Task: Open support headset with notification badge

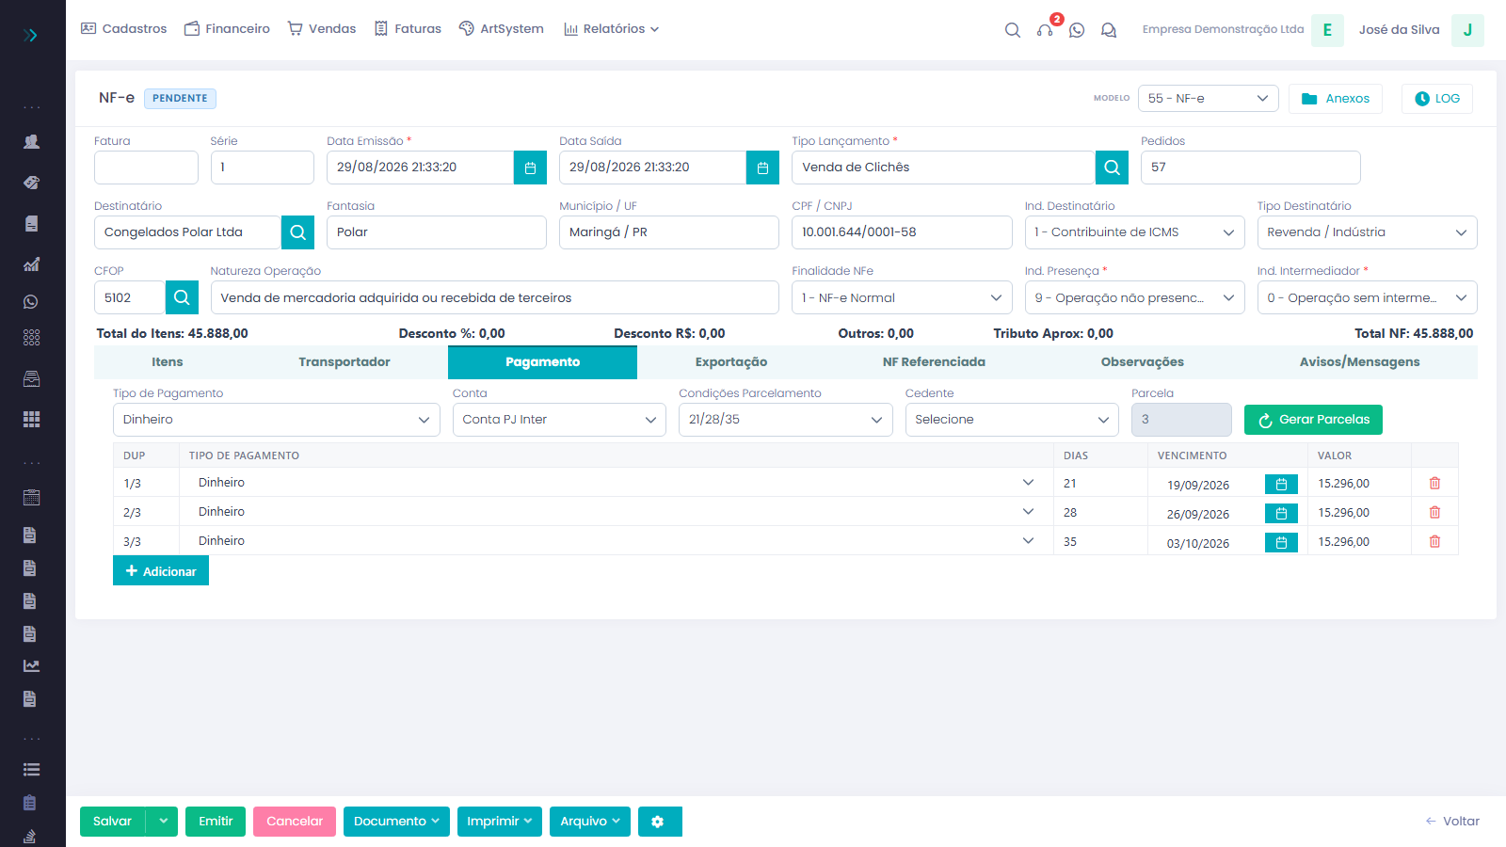Action: (x=1045, y=30)
